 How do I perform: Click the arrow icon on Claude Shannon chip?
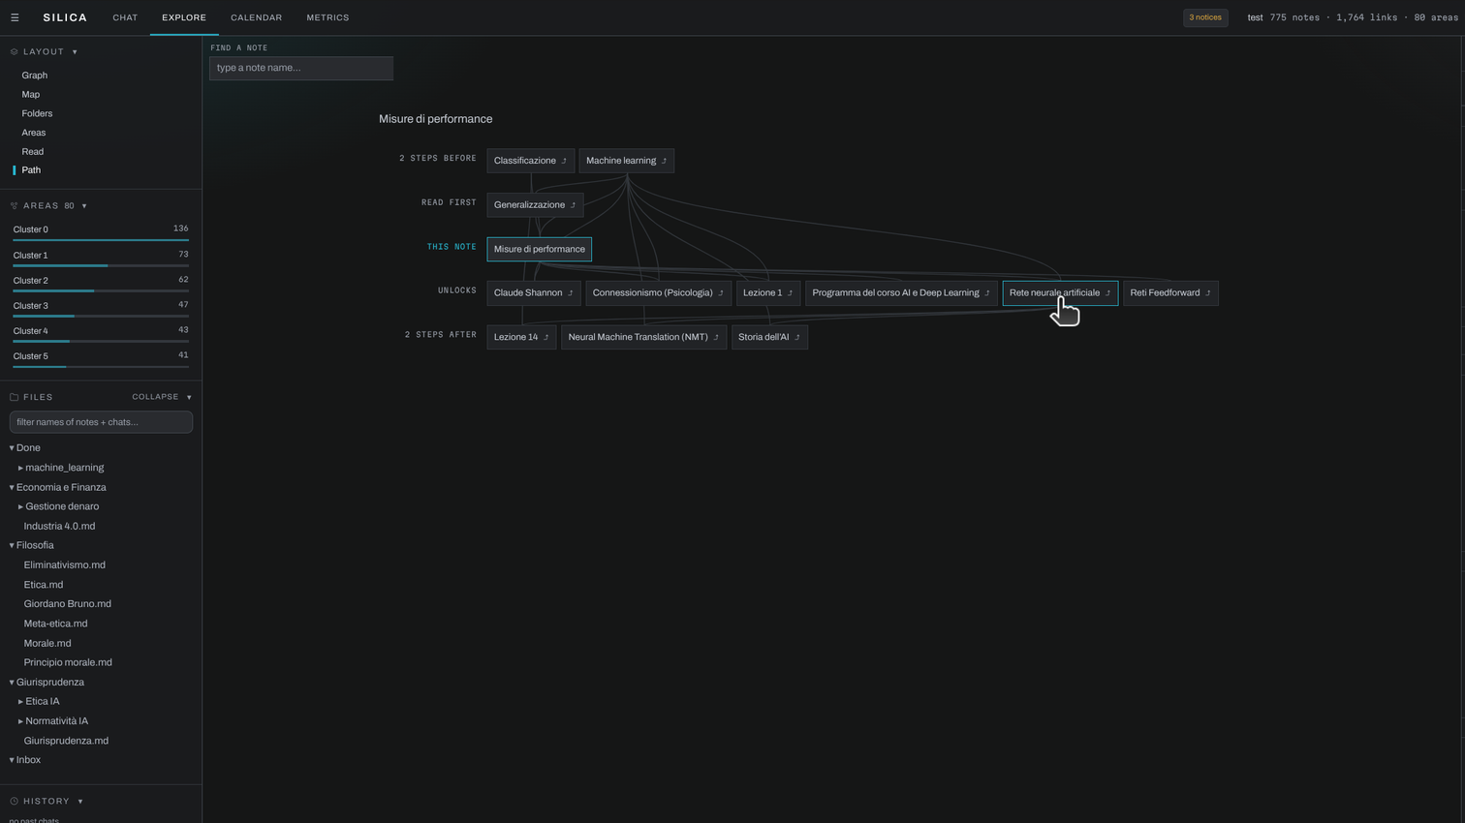(570, 293)
